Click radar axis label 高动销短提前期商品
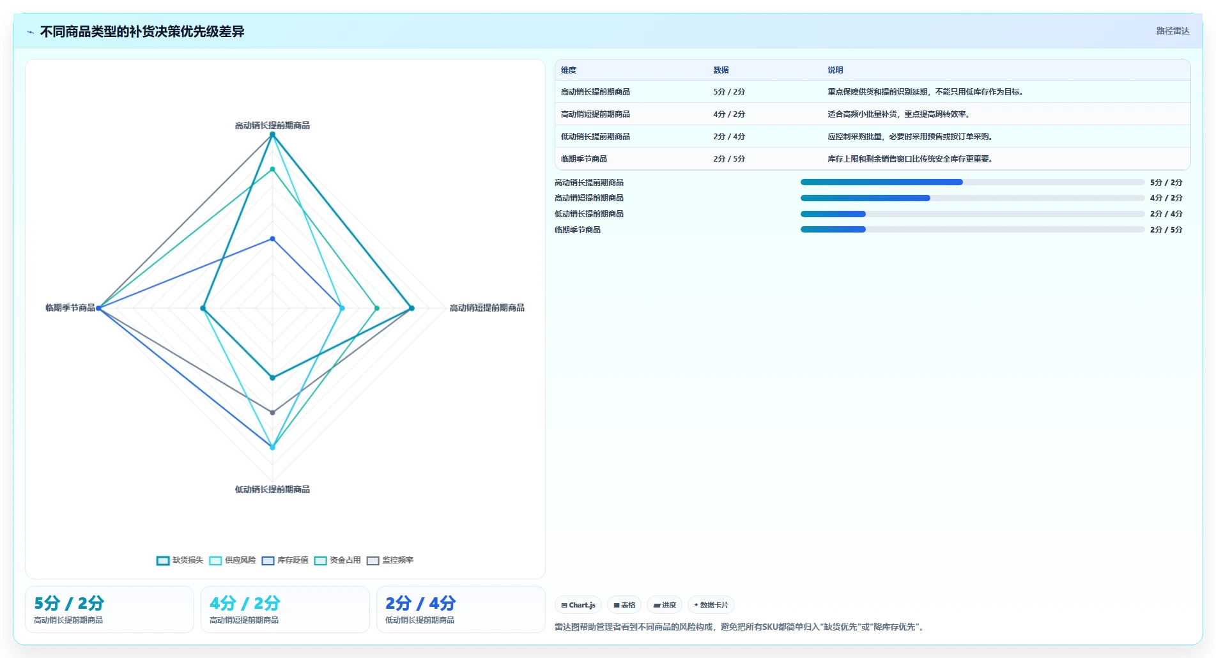The height and width of the screenshot is (658, 1216). (x=487, y=308)
